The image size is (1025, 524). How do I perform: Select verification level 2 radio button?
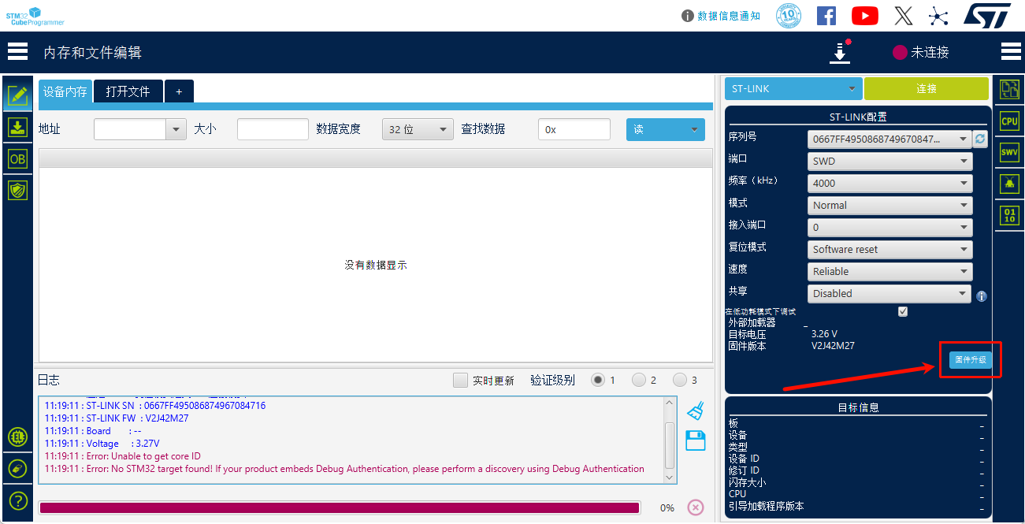[x=640, y=379]
